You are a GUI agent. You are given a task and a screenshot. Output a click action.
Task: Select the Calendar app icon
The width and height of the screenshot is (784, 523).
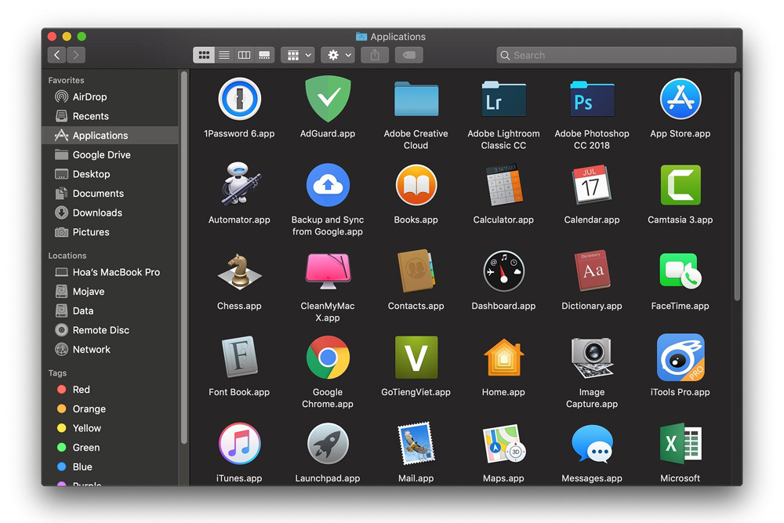point(592,185)
